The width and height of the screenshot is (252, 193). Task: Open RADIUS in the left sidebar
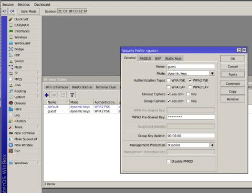click(20, 121)
